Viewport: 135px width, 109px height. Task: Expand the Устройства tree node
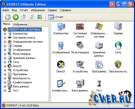[x=5, y=70]
